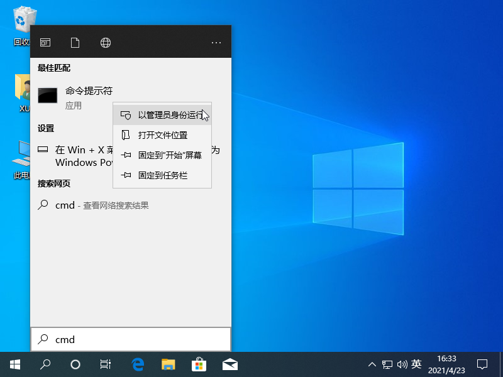Open the Windows Start button

pos(15,364)
